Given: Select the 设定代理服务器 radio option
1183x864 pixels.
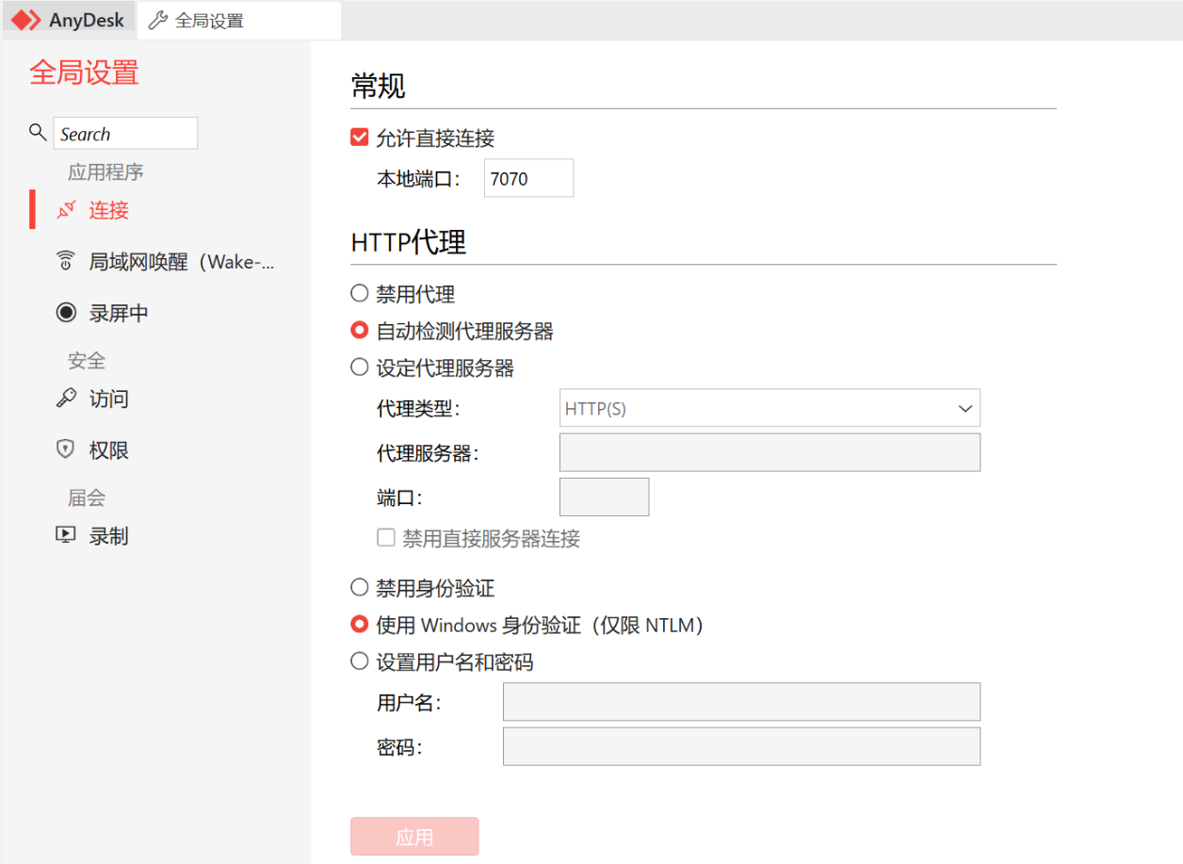Looking at the screenshot, I should (x=359, y=367).
